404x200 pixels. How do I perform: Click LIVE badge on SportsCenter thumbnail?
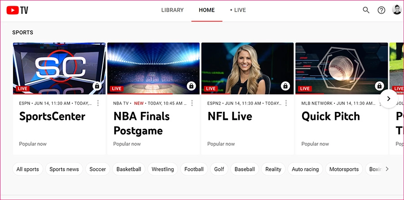pyautogui.click(x=22, y=89)
